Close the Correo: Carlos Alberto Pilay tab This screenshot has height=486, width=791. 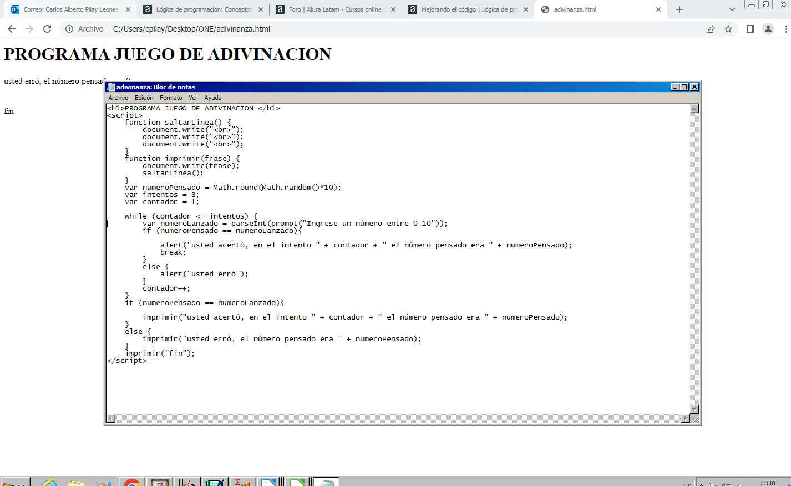point(128,9)
